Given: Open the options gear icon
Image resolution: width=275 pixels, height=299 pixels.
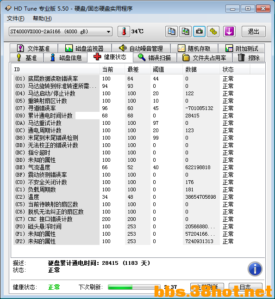Looking at the screenshot, I should click(213, 31).
